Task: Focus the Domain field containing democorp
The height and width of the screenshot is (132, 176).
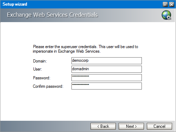Action: coord(107,61)
